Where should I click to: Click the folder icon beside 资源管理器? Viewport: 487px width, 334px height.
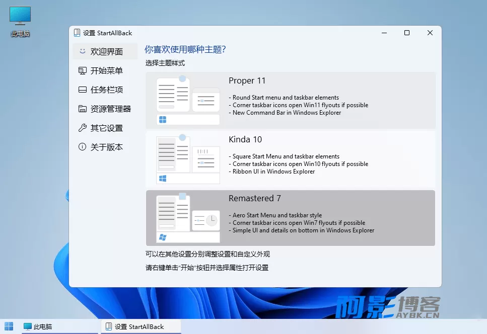click(x=82, y=109)
